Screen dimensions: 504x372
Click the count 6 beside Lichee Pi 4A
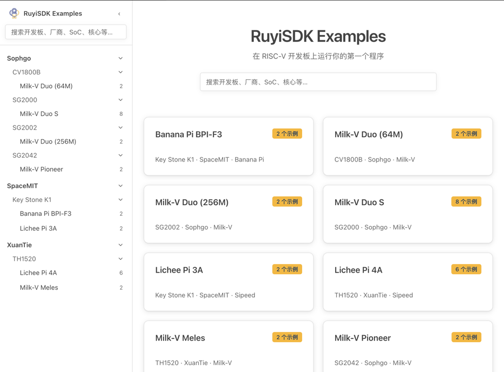(121, 273)
